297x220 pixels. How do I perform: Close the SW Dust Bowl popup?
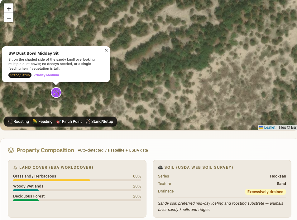[x=106, y=50]
